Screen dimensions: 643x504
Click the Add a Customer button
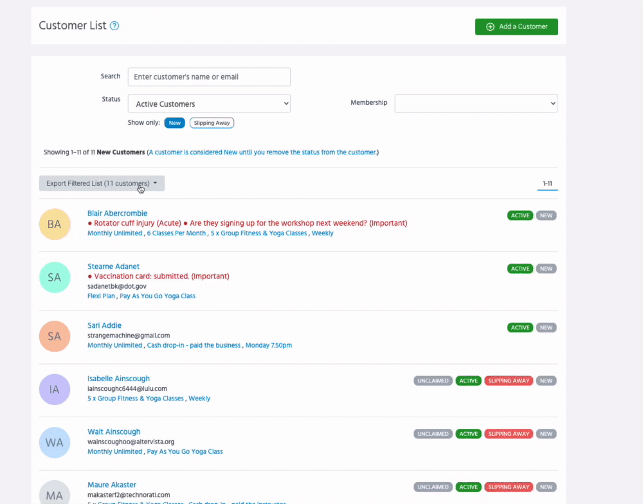[516, 26]
